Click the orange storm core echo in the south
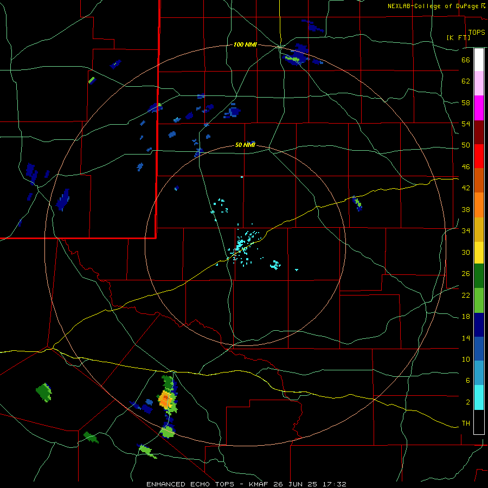Viewport: 488px width, 488px height. click(x=165, y=399)
